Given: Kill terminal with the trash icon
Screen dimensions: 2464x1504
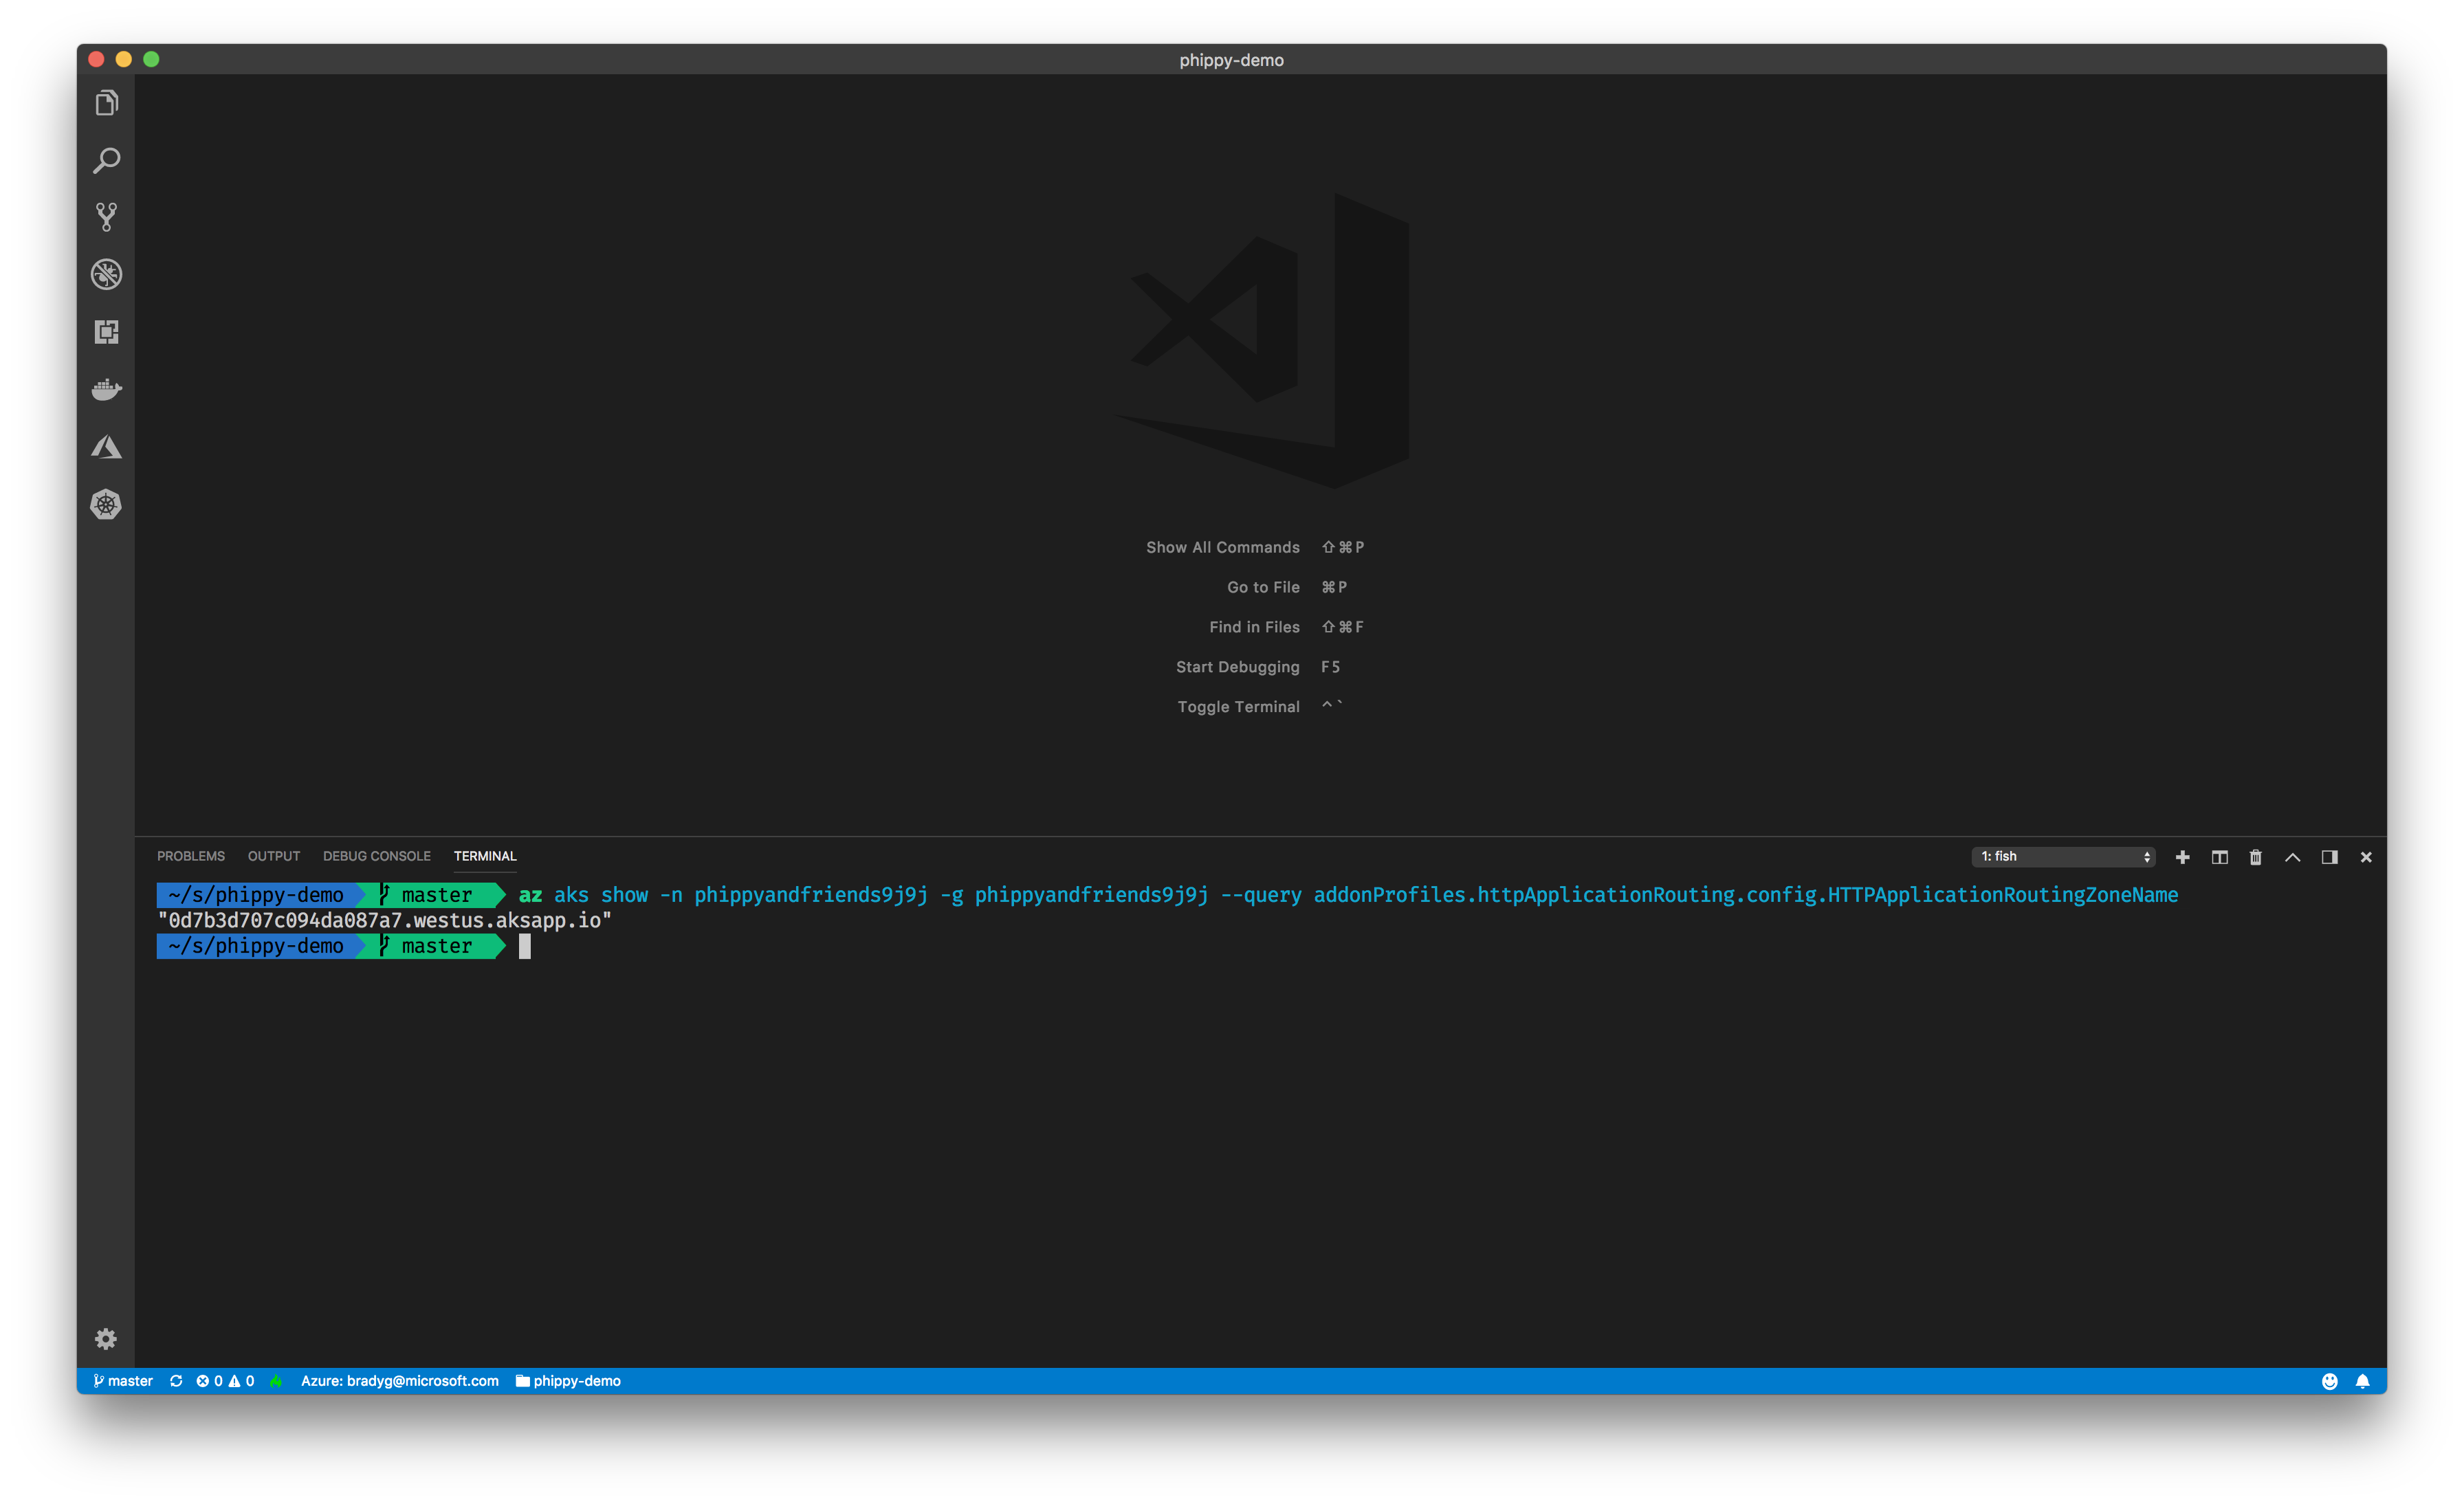Looking at the screenshot, I should (x=2255, y=857).
